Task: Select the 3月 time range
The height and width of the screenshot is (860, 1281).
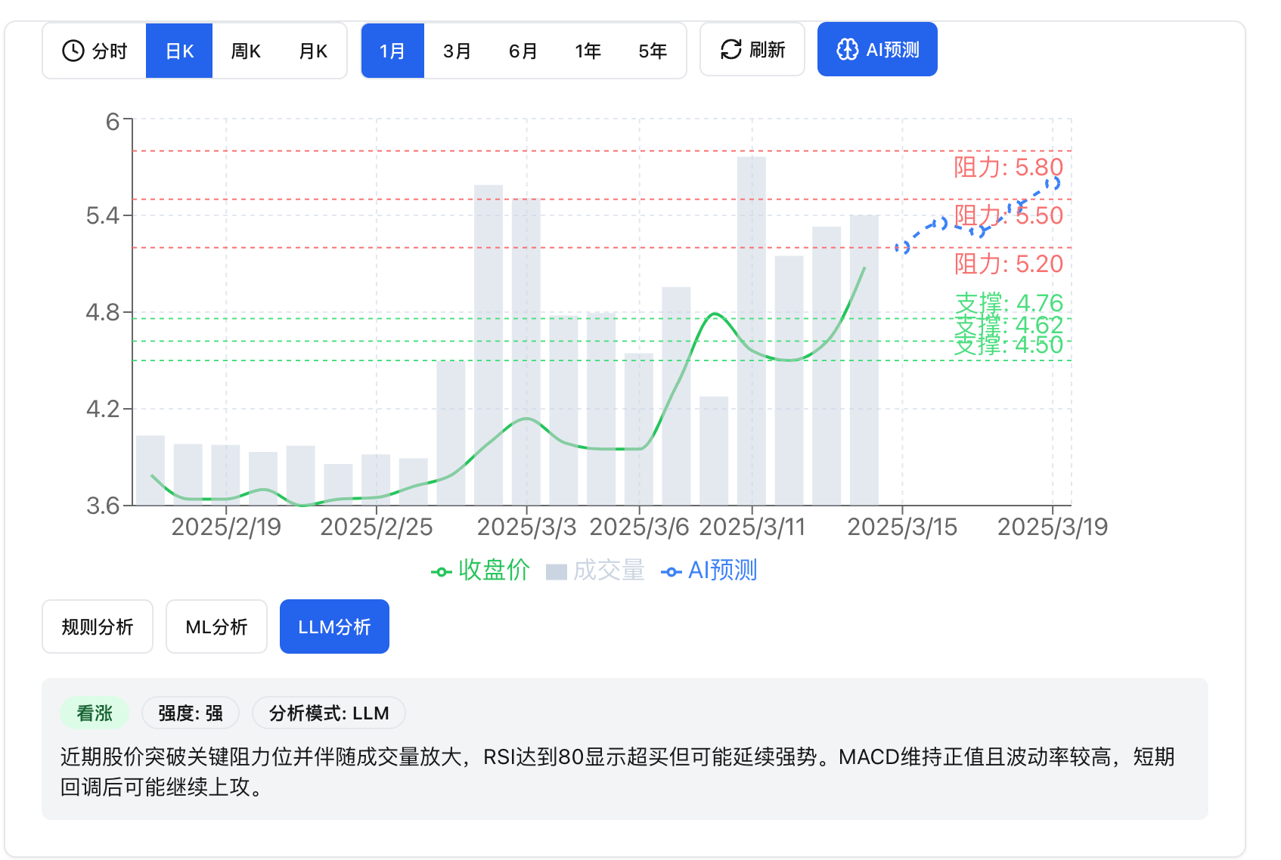Action: coord(457,51)
